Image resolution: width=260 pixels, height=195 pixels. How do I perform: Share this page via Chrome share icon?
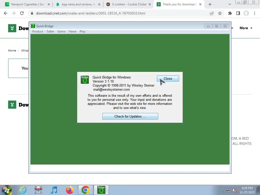coord(212,13)
